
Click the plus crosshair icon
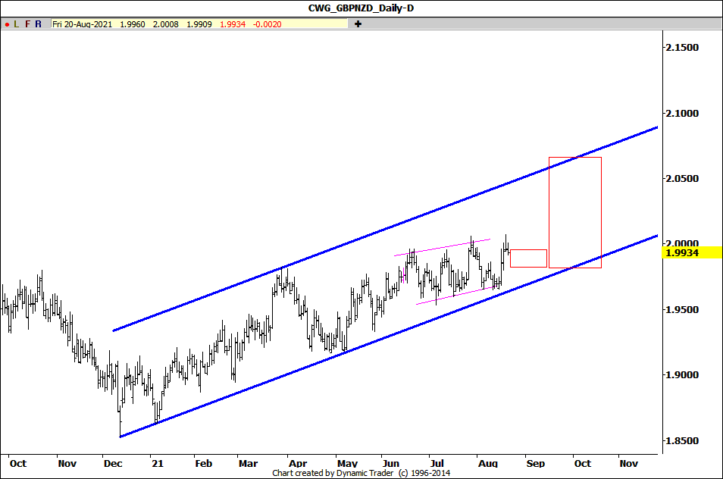(x=358, y=24)
